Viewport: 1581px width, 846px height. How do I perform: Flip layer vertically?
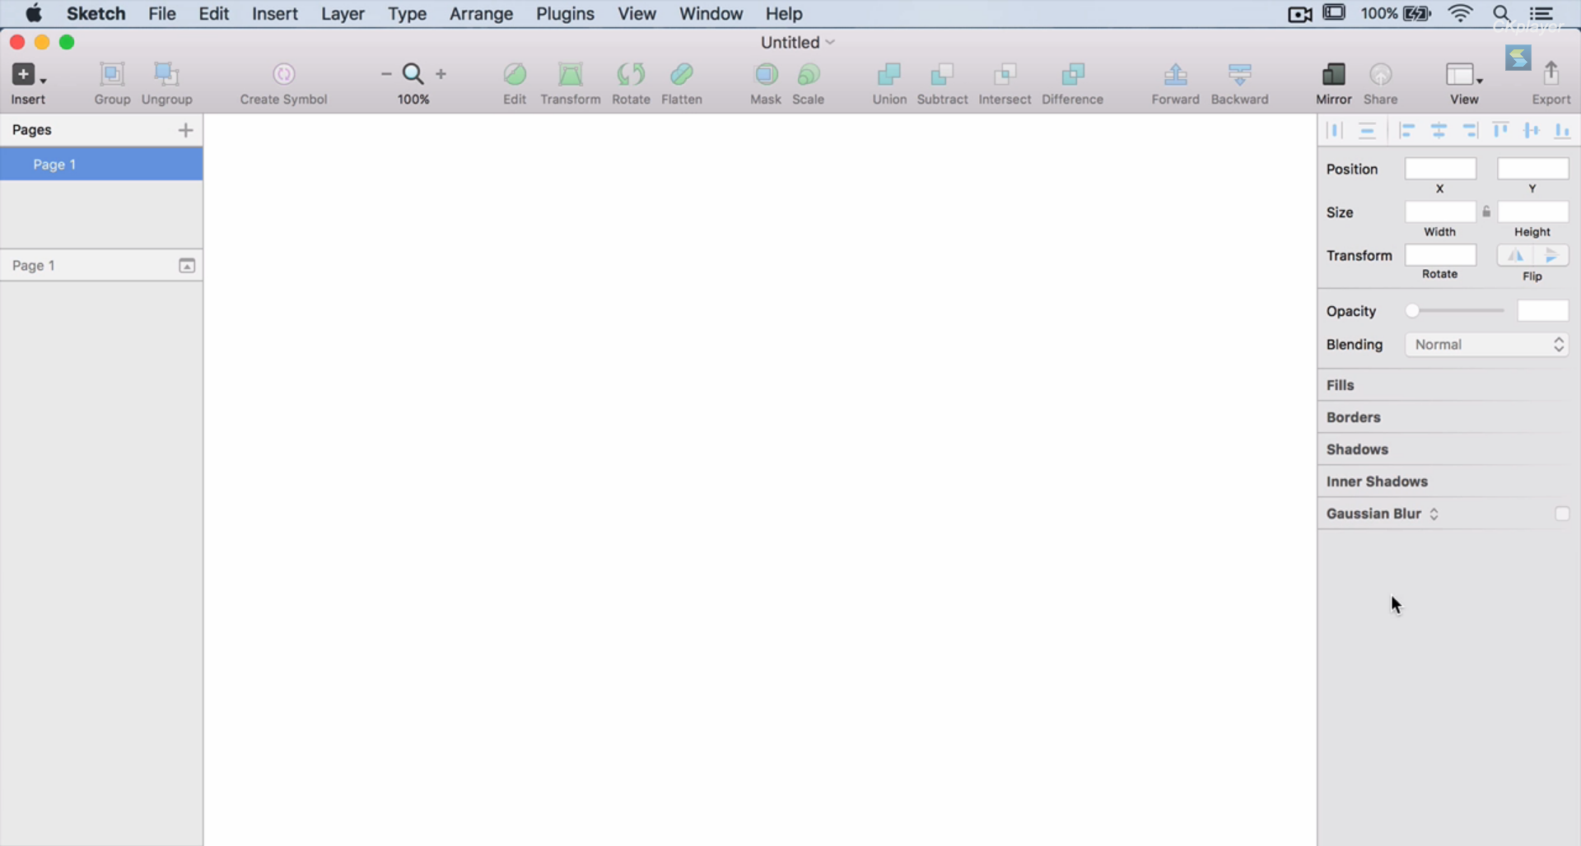click(x=1551, y=256)
